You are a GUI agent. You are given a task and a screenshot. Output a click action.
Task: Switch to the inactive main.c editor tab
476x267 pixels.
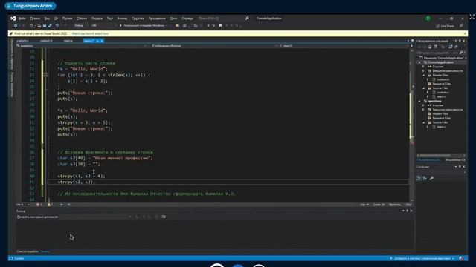68,41
